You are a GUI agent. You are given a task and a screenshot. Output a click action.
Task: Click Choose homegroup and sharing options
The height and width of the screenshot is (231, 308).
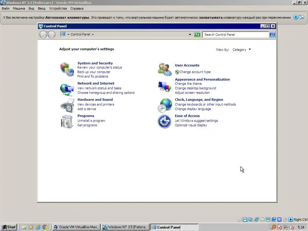click(x=106, y=93)
